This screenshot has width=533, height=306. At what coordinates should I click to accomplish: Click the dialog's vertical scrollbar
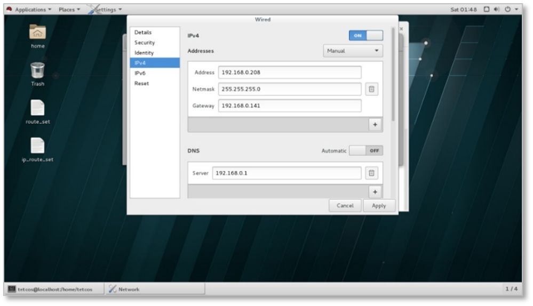pos(394,75)
